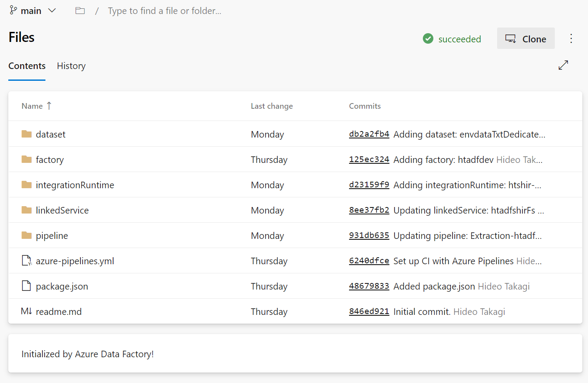Select the Contents tab

click(27, 66)
